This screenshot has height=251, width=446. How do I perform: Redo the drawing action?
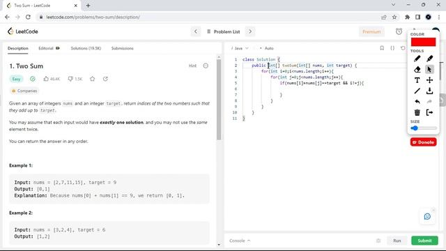[x=429, y=102]
